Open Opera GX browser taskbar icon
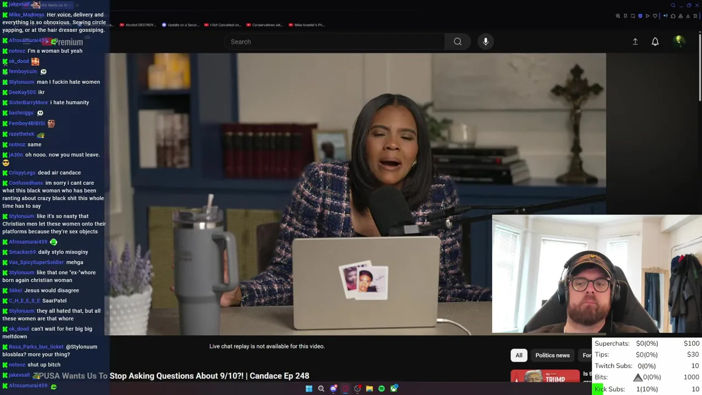702x395 pixels. click(x=346, y=388)
